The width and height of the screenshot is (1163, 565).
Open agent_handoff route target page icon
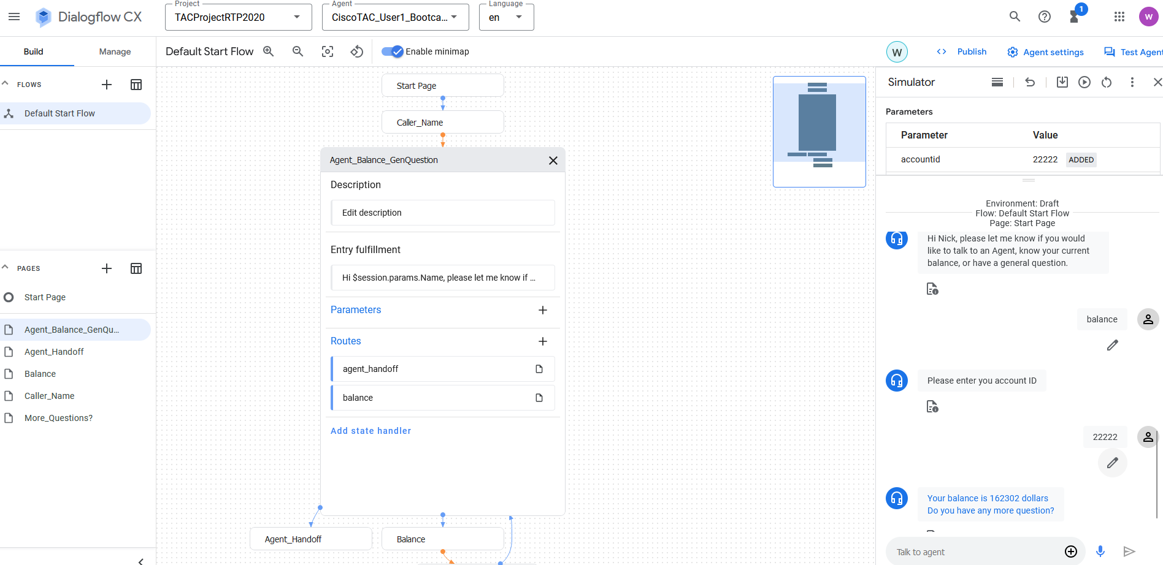[x=539, y=369]
